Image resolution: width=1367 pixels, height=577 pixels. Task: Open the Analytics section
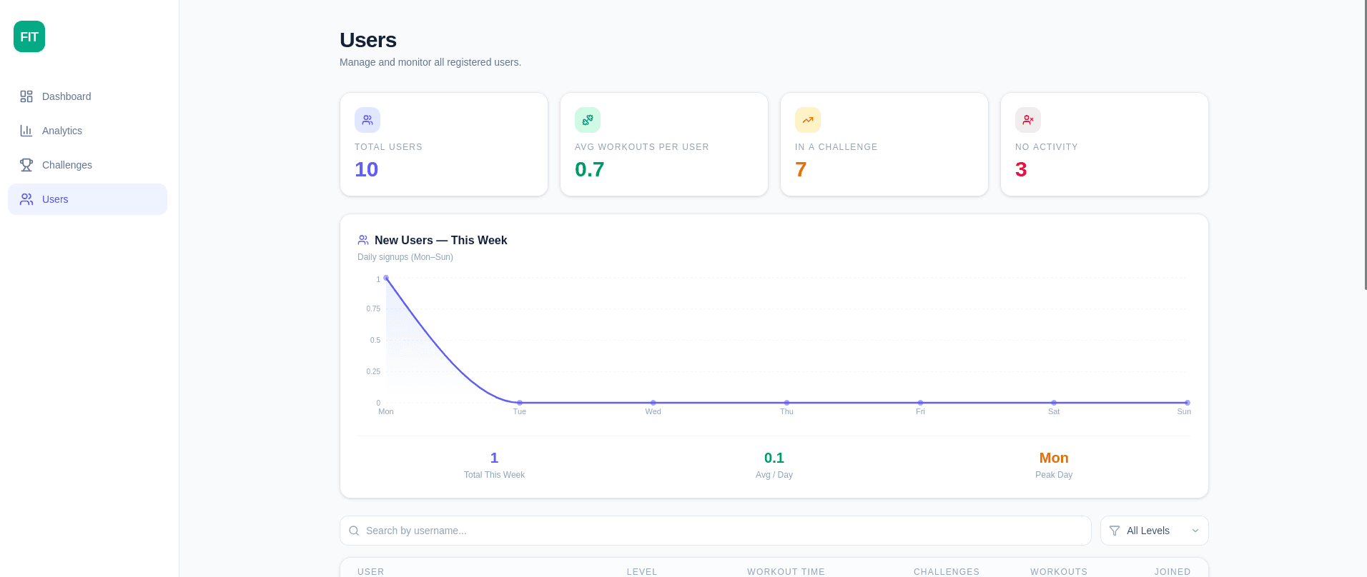pos(87,131)
